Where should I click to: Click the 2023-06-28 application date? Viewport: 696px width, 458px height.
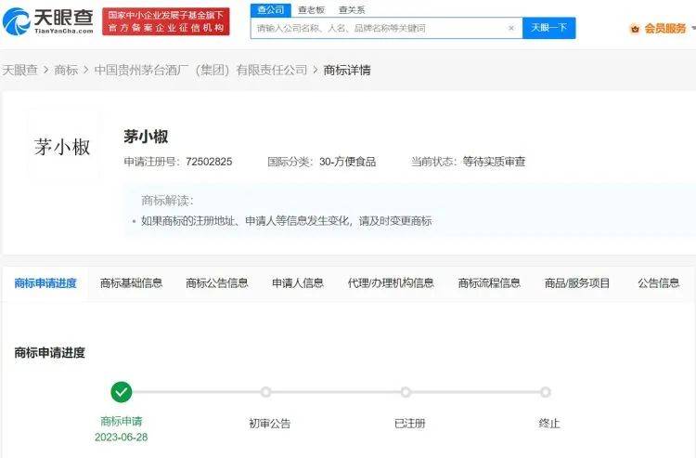(122, 438)
